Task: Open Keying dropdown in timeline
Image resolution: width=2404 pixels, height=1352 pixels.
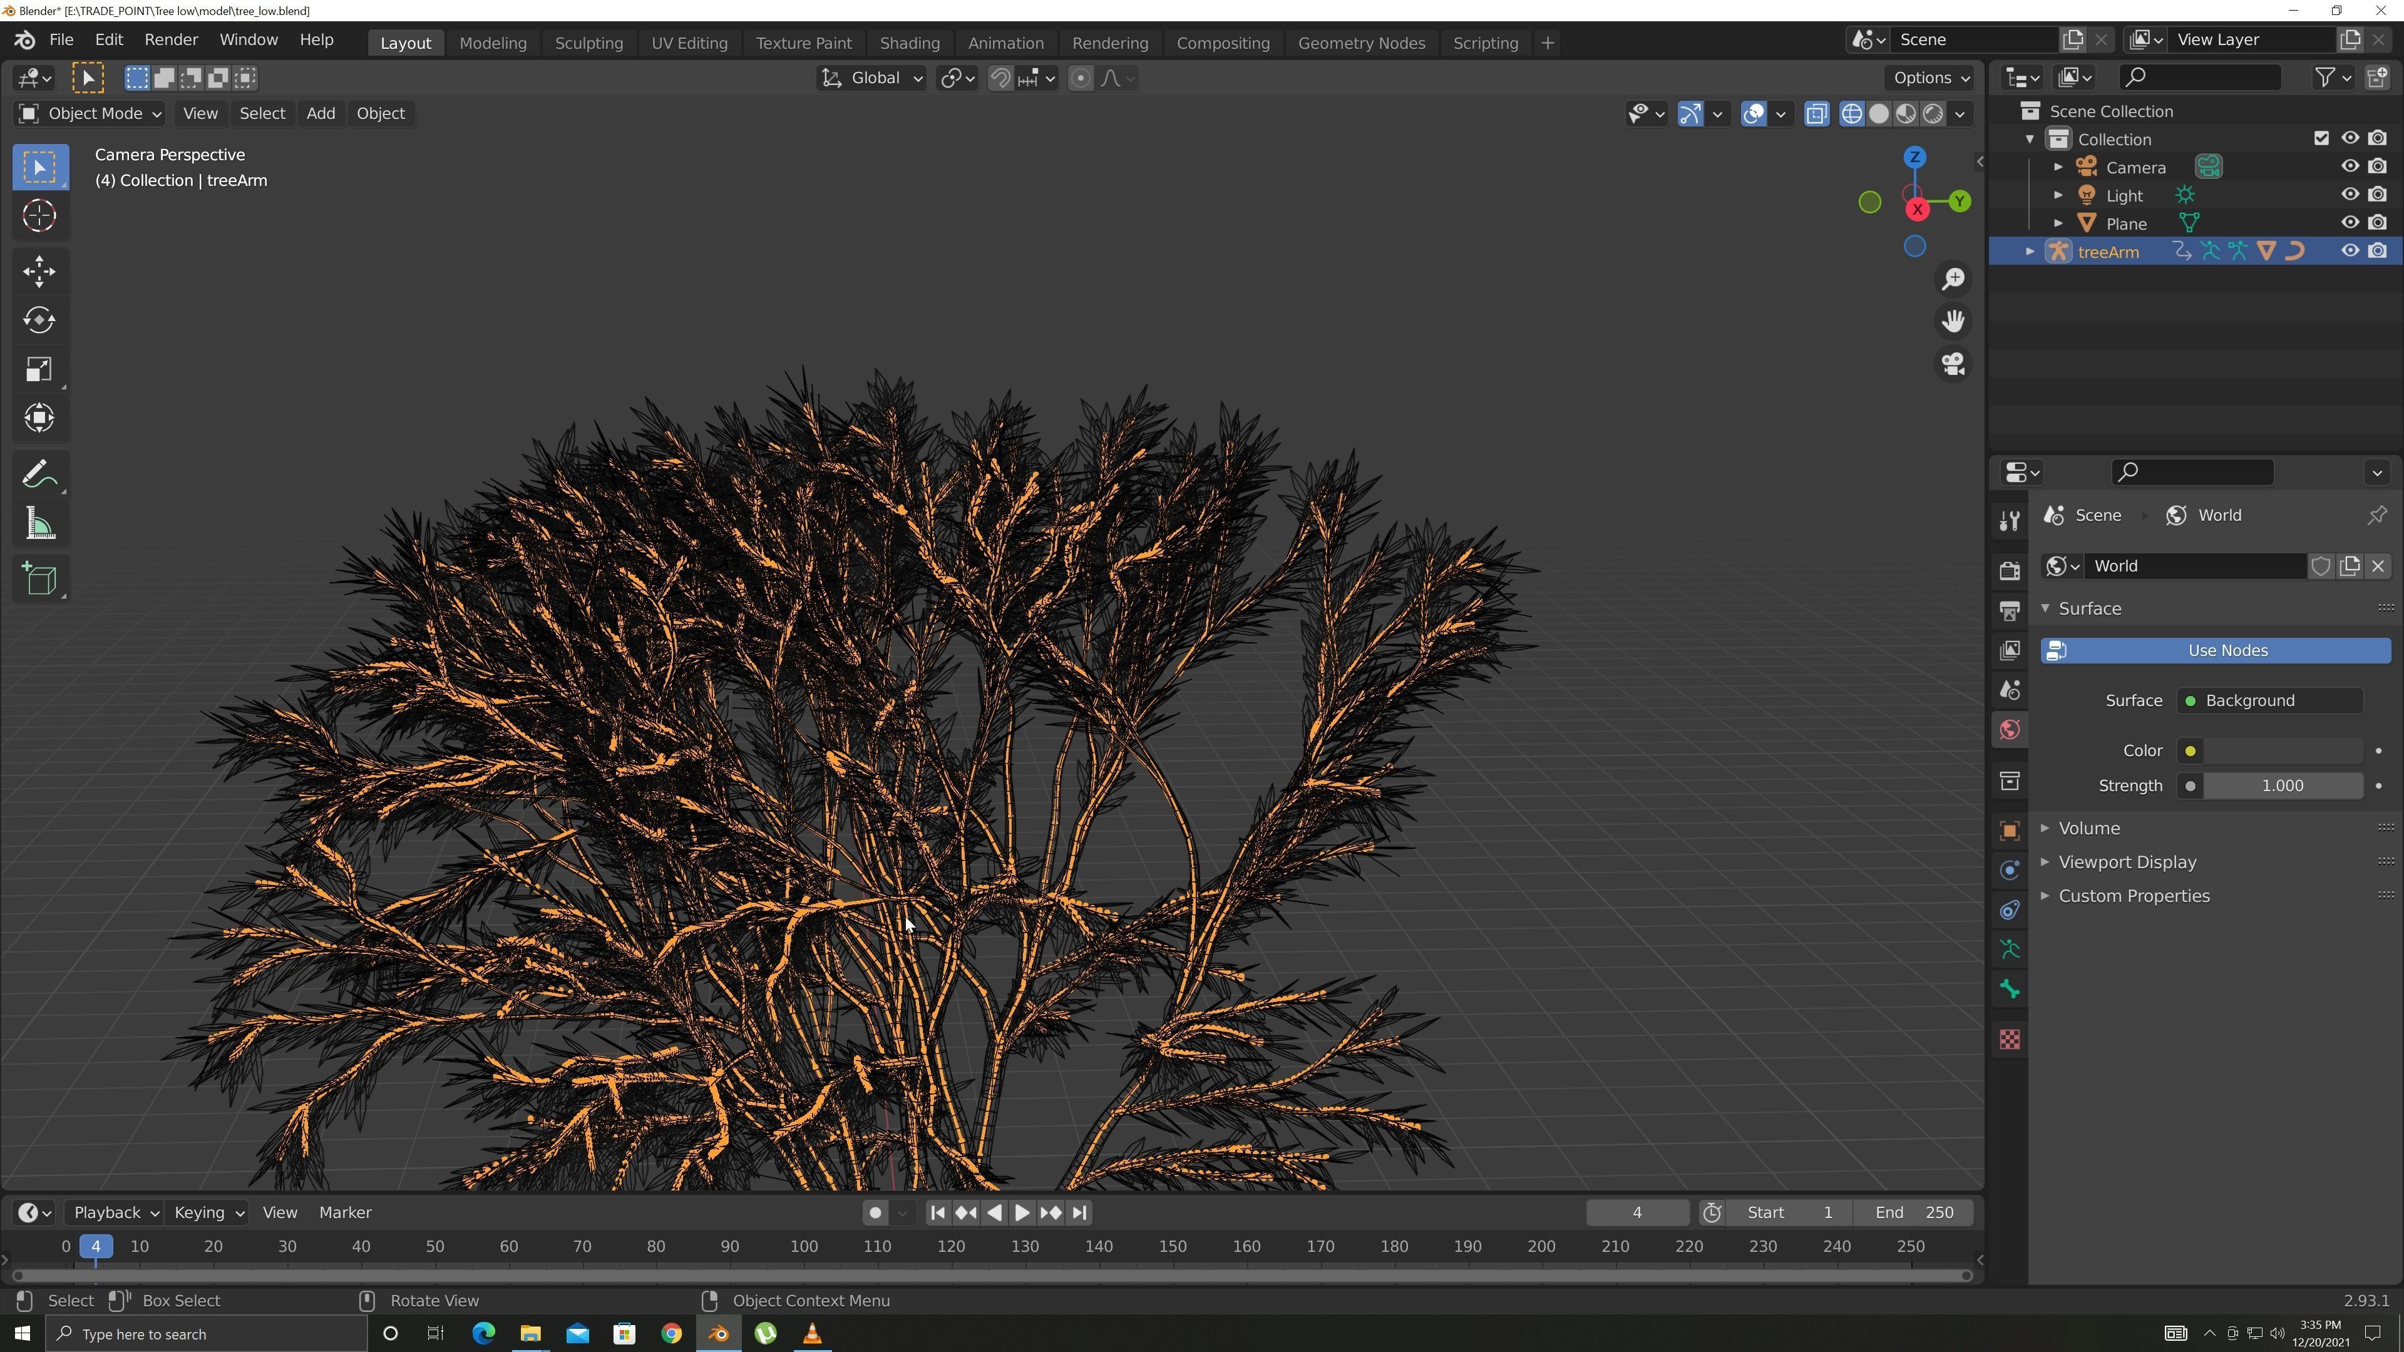Action: (208, 1213)
